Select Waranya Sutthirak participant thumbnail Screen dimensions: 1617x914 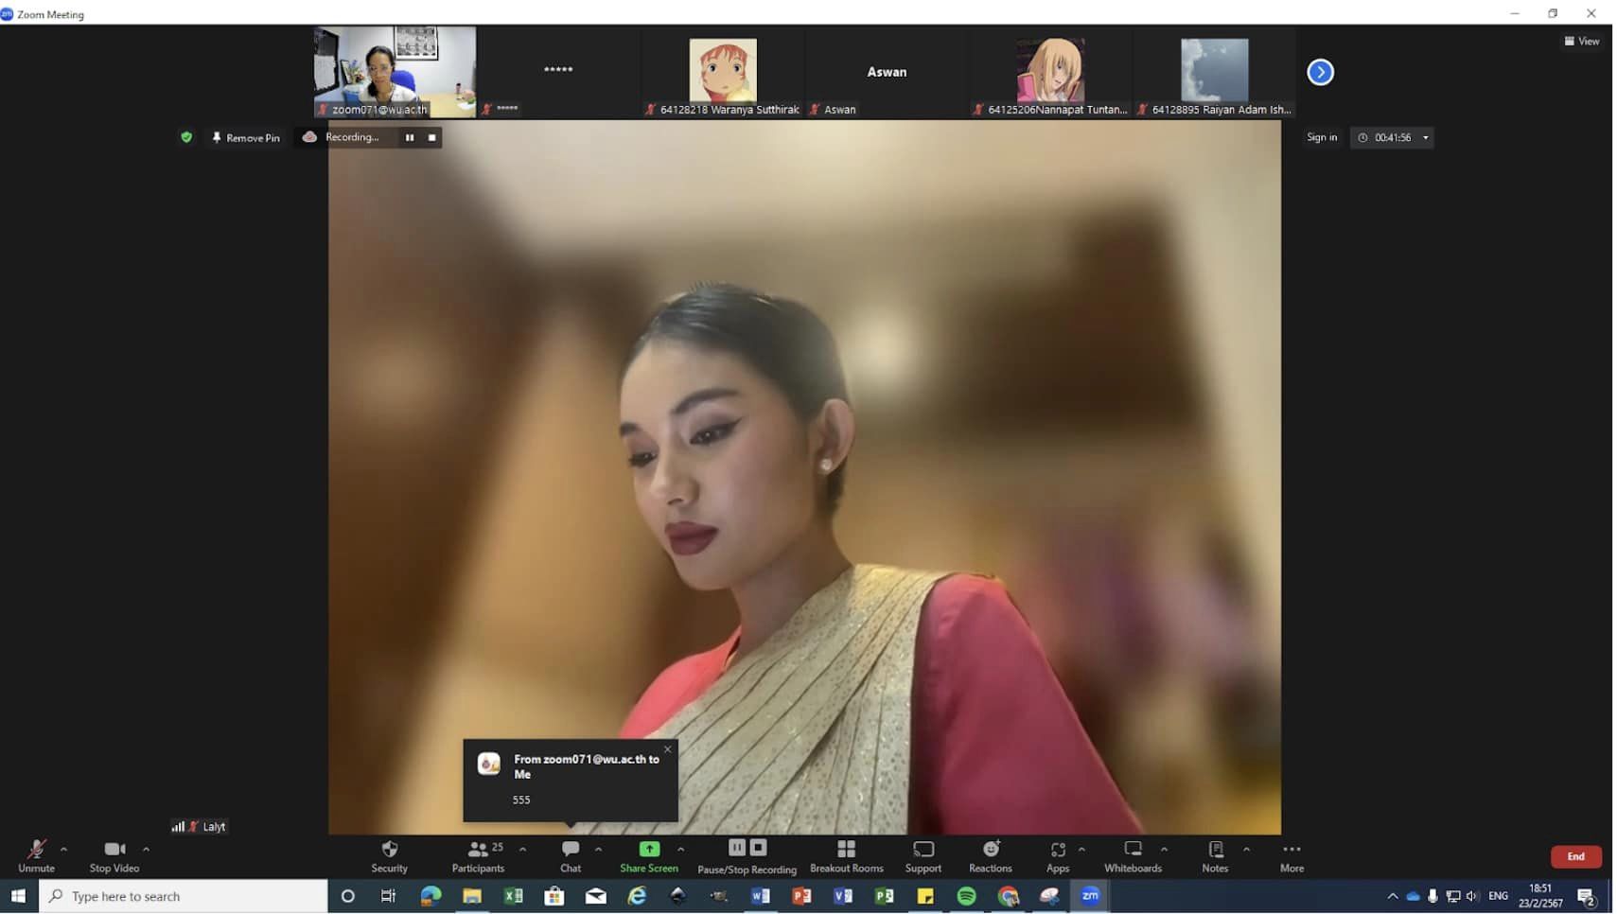click(723, 72)
